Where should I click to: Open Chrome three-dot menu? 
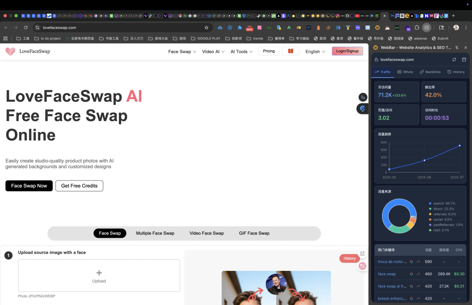(466, 28)
